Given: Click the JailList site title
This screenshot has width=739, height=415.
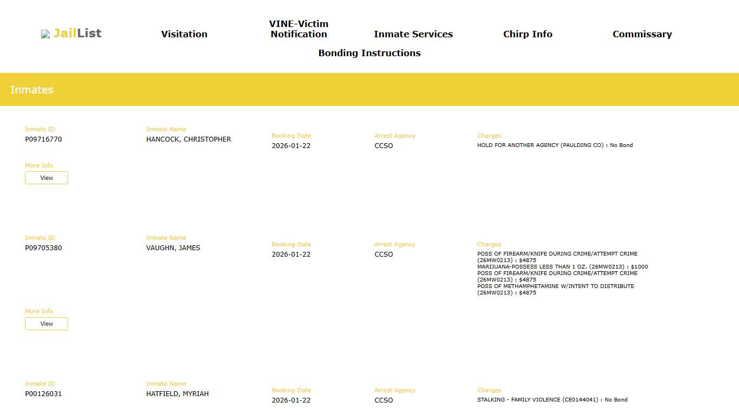Looking at the screenshot, I should click(x=77, y=34).
